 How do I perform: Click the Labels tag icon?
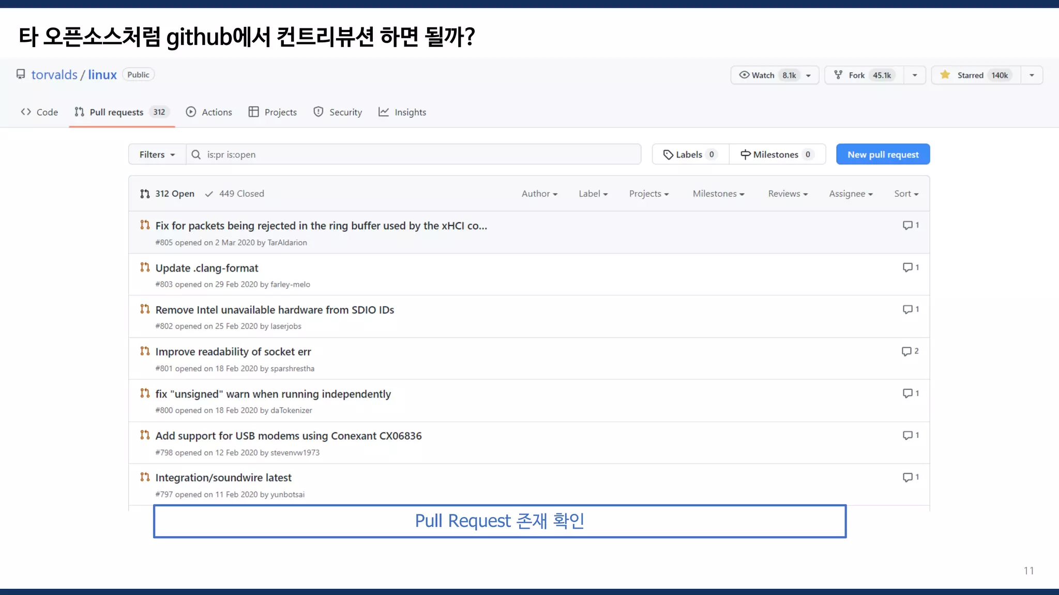pyautogui.click(x=668, y=154)
